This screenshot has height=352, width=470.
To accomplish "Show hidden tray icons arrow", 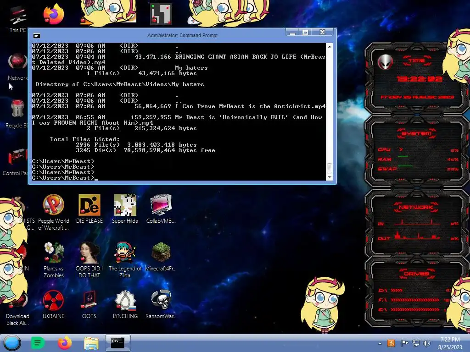I will [x=380, y=343].
